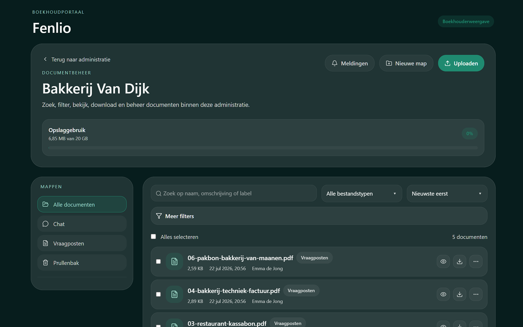Click the open-folder icon for Alle documenten
523x327 pixels.
coord(45,204)
